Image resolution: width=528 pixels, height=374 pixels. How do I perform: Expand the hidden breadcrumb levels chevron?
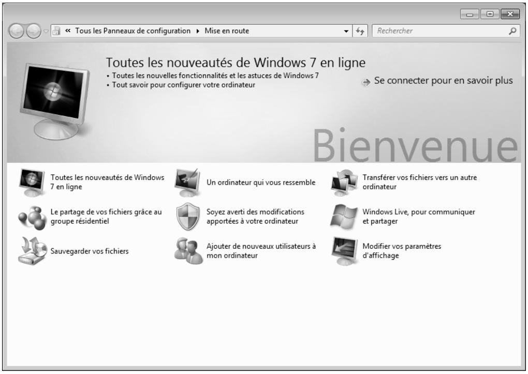click(68, 31)
